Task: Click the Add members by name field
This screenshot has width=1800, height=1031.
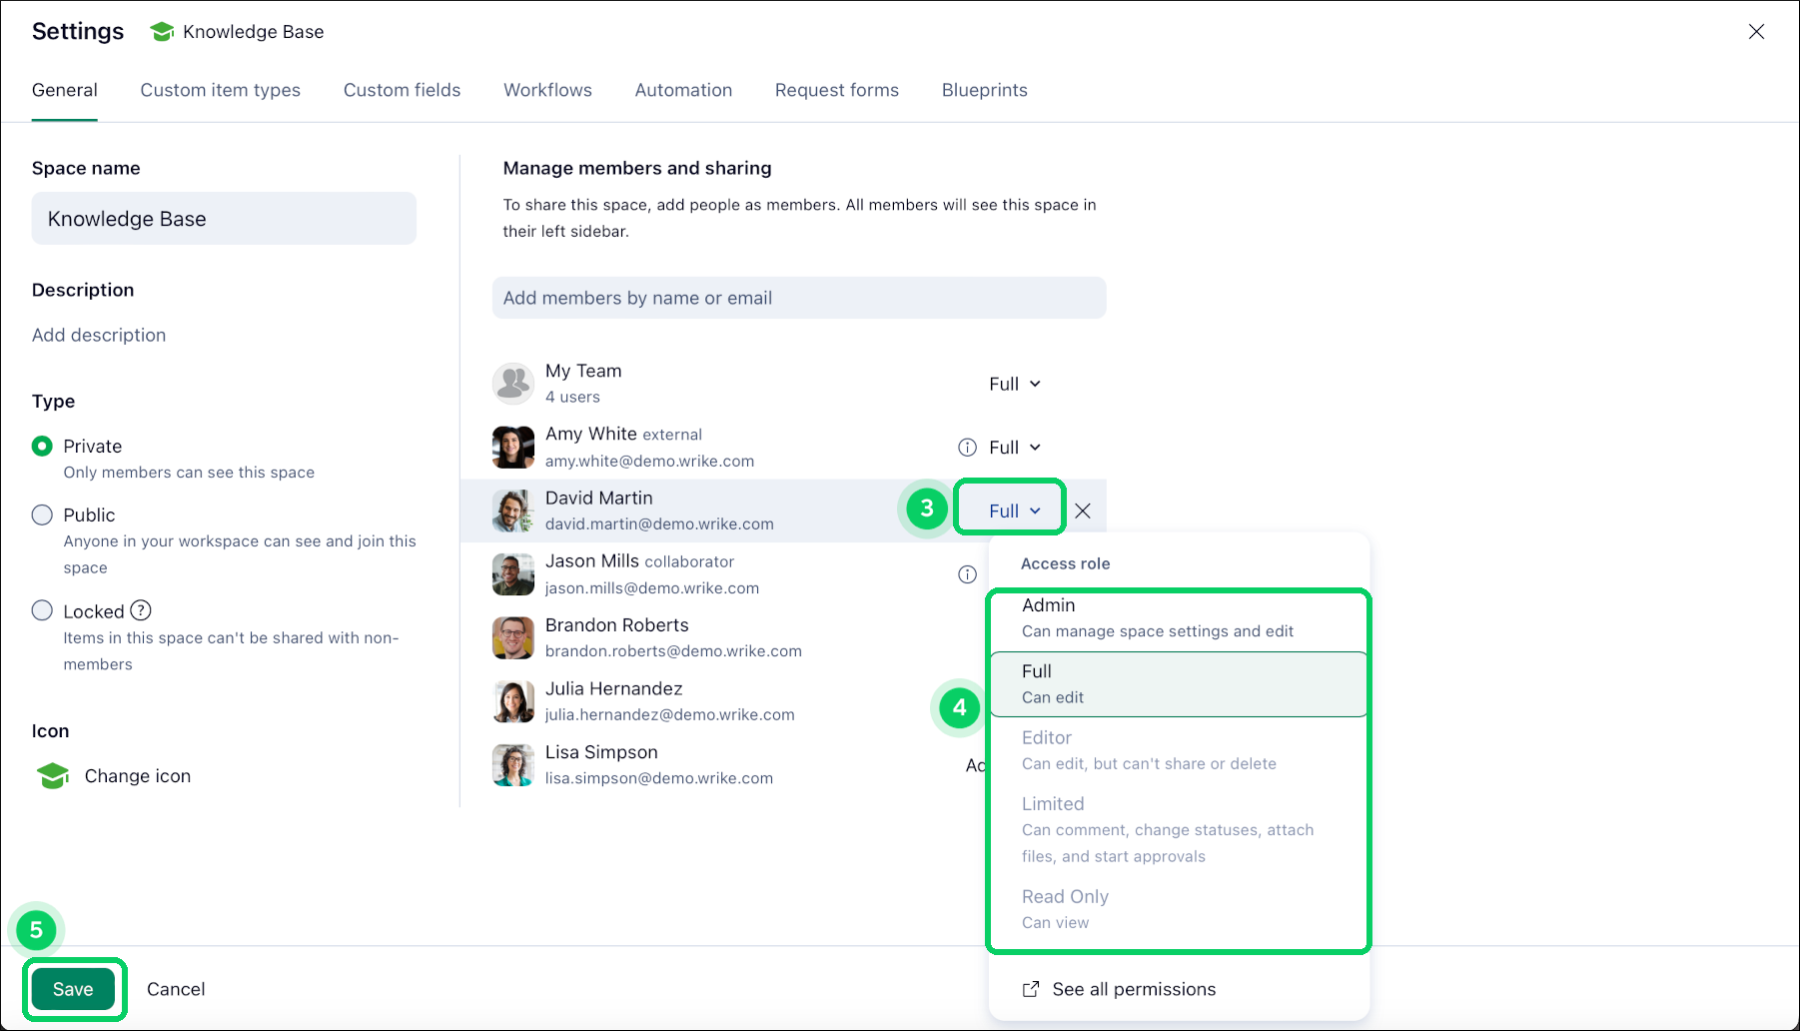Action: click(x=798, y=297)
